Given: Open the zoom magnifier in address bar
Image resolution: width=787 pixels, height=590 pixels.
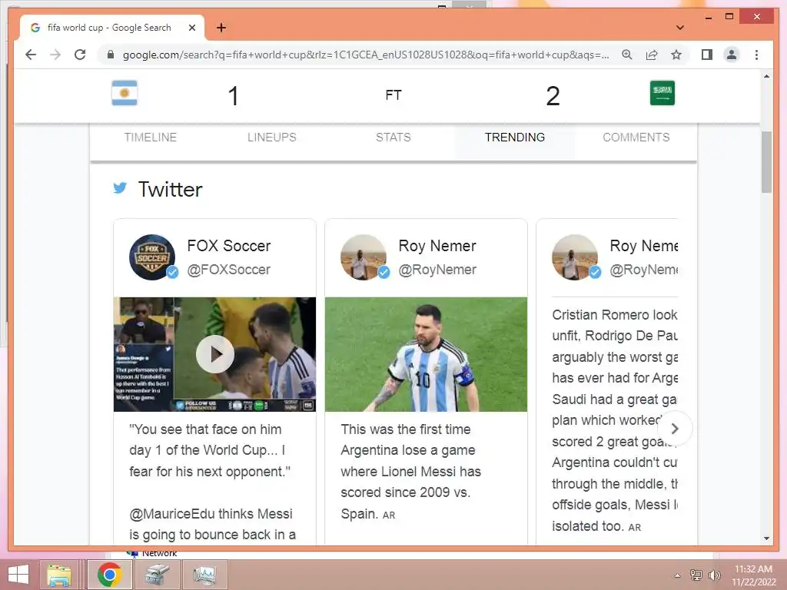Looking at the screenshot, I should (x=627, y=55).
